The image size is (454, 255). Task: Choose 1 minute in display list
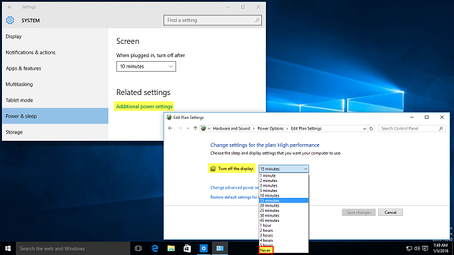pyautogui.click(x=284, y=175)
